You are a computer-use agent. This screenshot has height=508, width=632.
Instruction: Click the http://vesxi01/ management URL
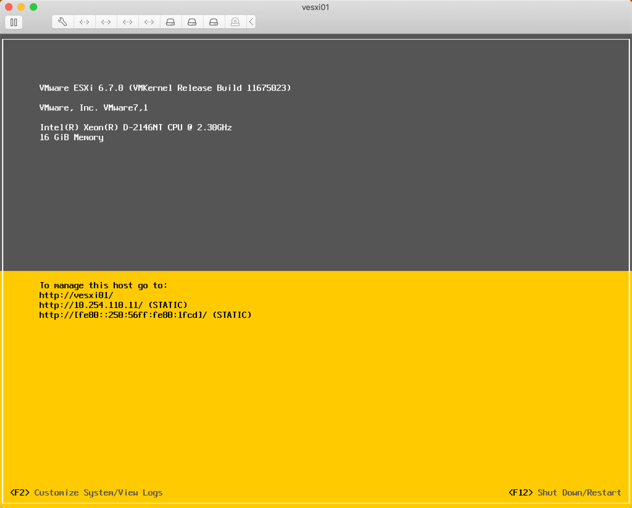pyautogui.click(x=76, y=295)
